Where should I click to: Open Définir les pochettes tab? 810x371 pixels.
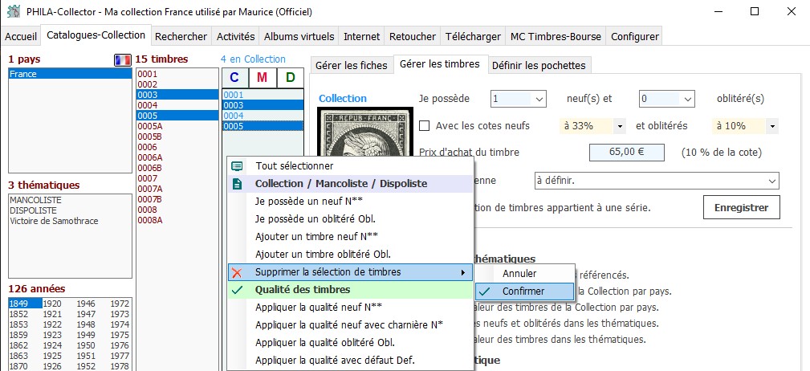click(539, 66)
